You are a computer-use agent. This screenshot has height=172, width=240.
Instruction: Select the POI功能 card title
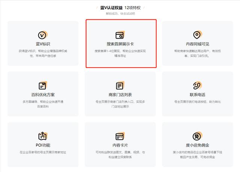pos(43,145)
